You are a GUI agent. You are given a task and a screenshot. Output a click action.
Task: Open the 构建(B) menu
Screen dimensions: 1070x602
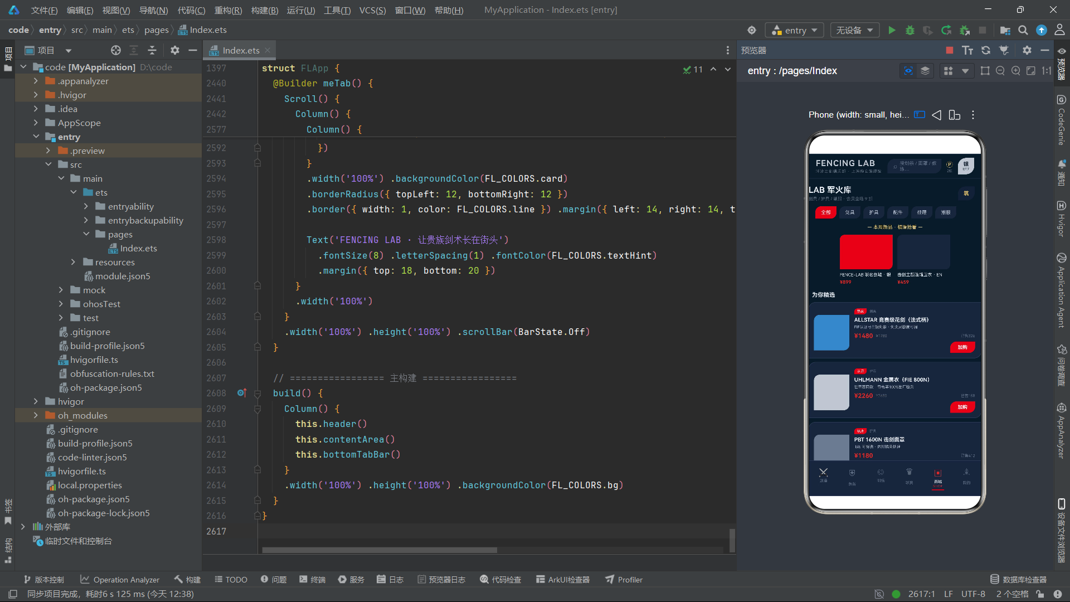265,10
